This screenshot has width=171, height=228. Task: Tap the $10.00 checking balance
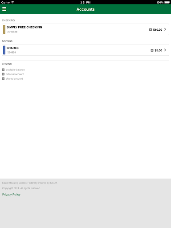pyautogui.click(x=158, y=30)
